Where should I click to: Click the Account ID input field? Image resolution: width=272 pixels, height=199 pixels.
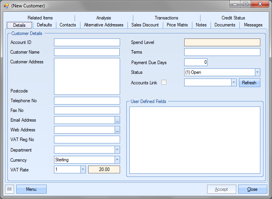point(87,42)
